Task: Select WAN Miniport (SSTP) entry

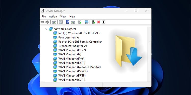Action: pyautogui.click(x=72, y=80)
